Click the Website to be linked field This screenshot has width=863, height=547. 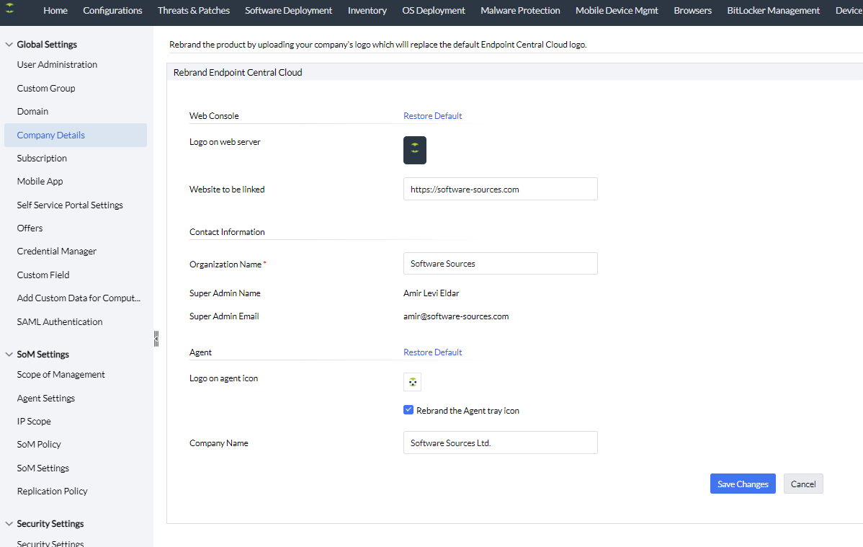coord(500,189)
